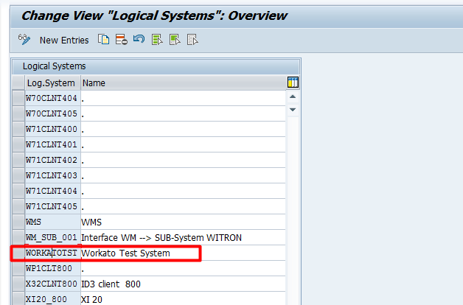Click the Display/Change toggle glasses icon
This screenshot has width=463, height=305.
pyautogui.click(x=24, y=40)
